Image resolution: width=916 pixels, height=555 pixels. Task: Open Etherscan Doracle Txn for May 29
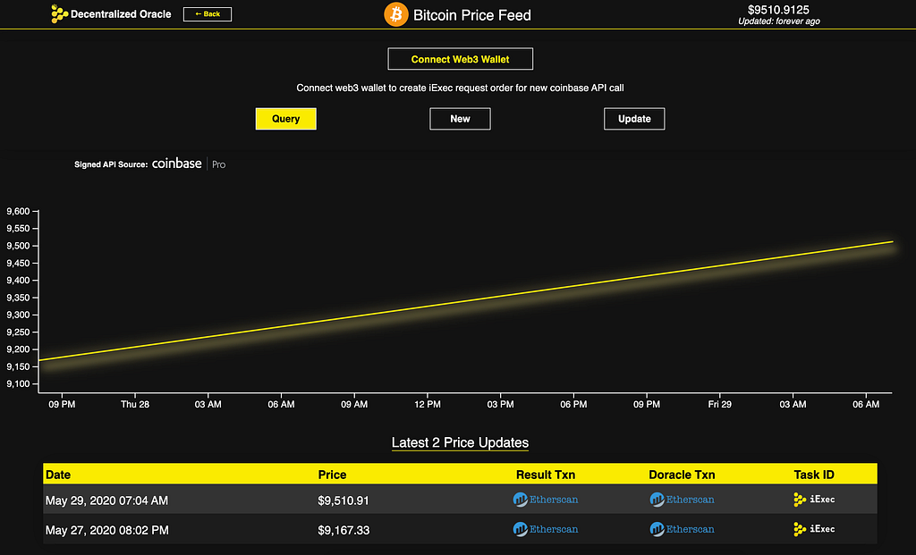[682, 500]
